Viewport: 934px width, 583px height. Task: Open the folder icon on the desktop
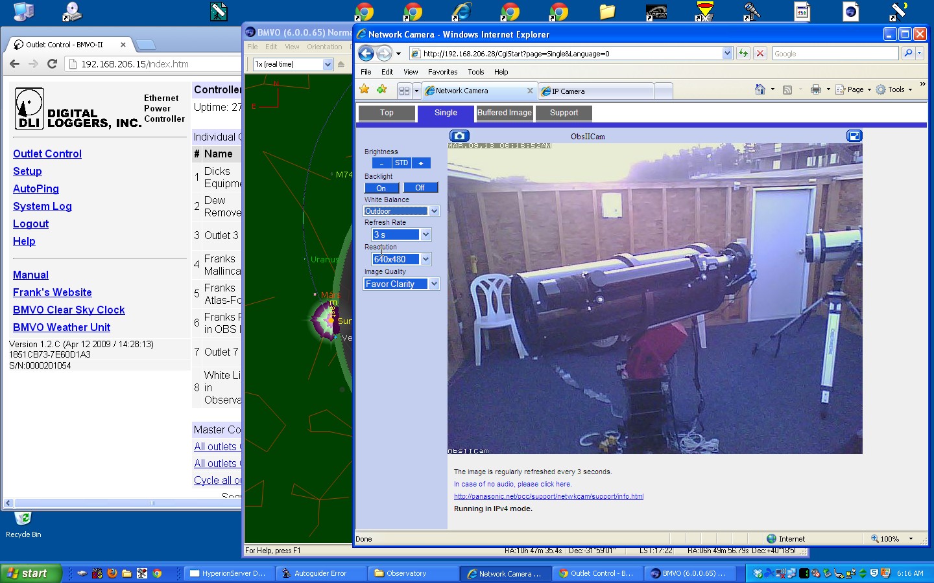point(607,12)
